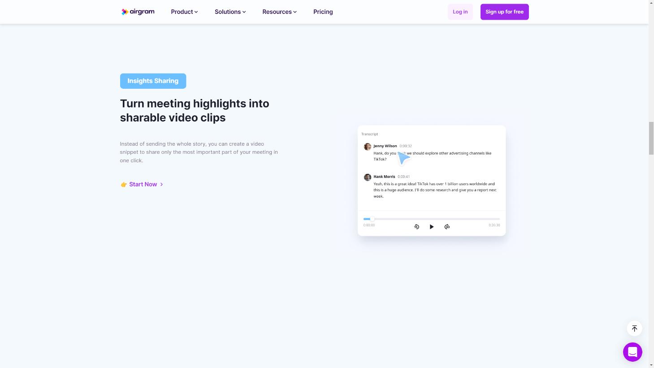Click the Insights Sharing badge
This screenshot has width=654, height=368.
(153, 81)
